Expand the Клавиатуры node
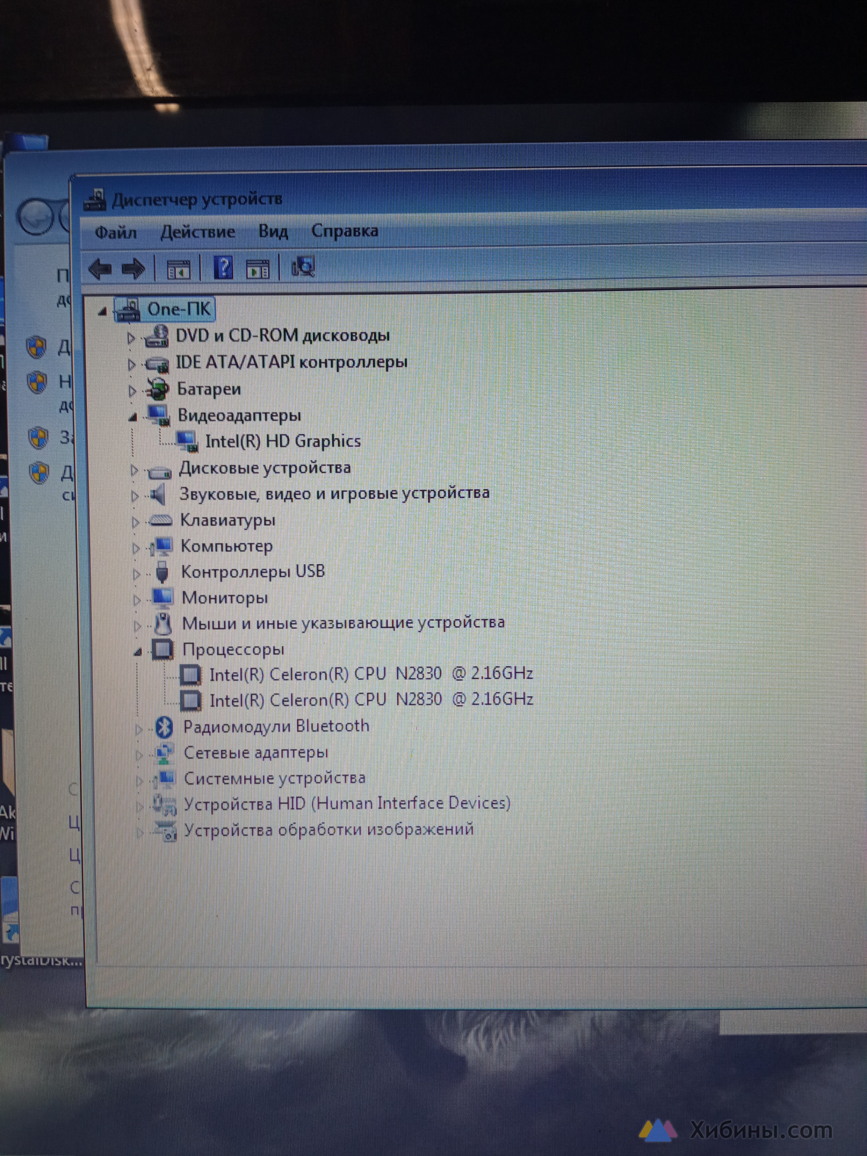 [x=135, y=522]
